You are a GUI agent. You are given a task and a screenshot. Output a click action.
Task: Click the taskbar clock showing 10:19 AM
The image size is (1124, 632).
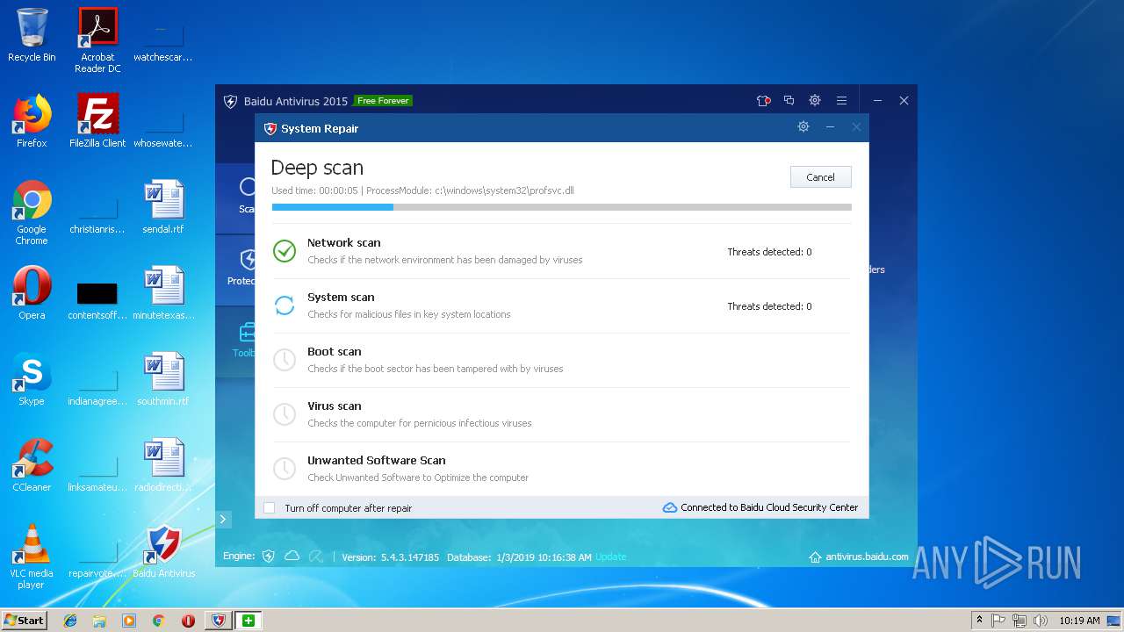1079,621
